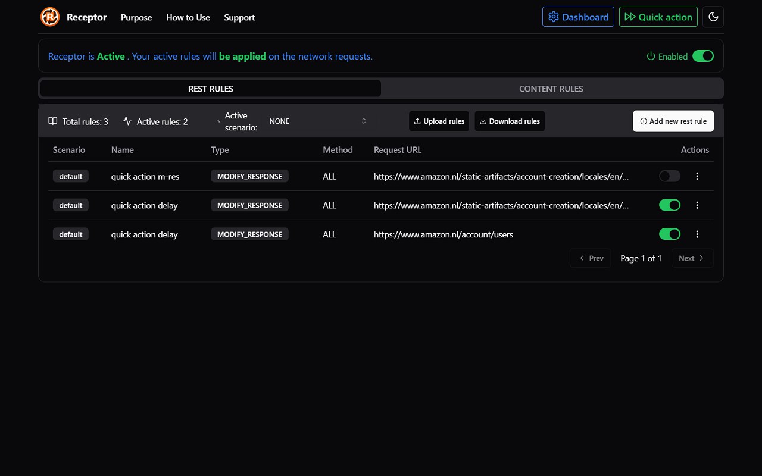Switch to the REST RULES tab
The height and width of the screenshot is (476, 762).
click(211, 89)
